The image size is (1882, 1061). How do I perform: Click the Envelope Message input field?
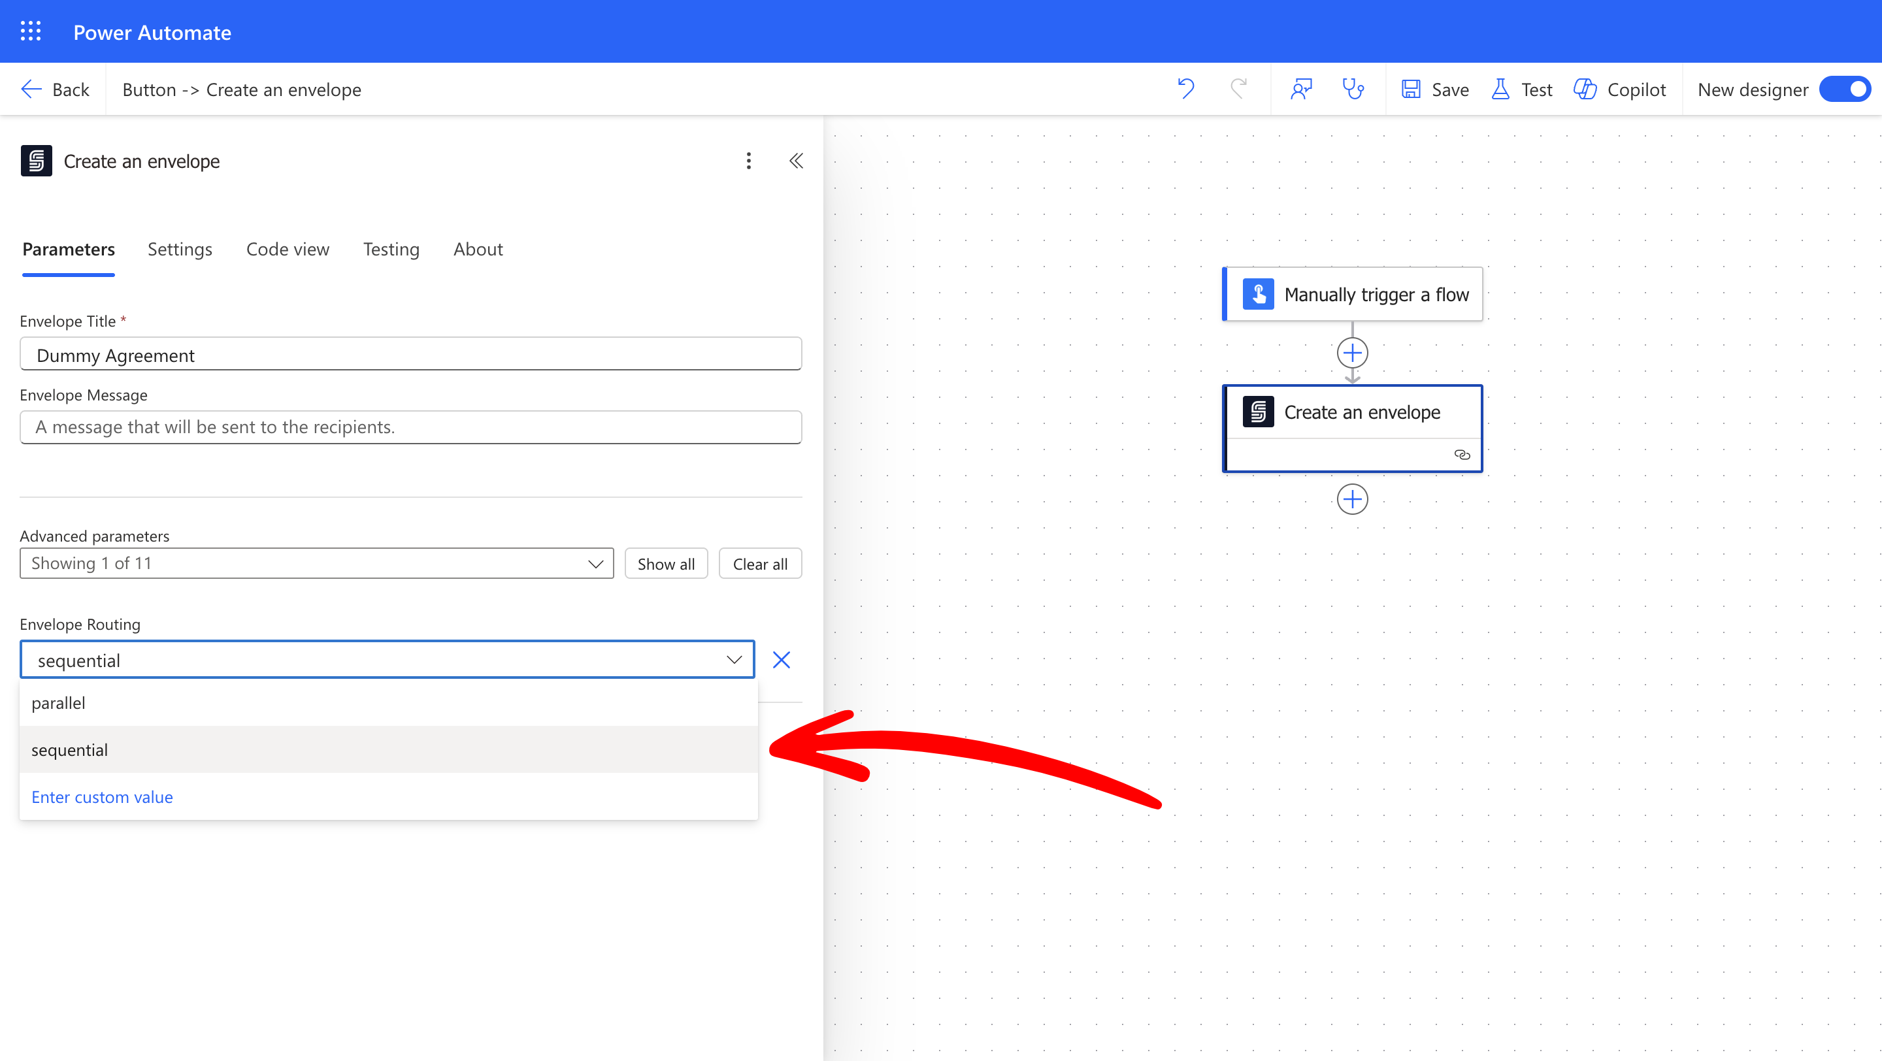pyautogui.click(x=410, y=427)
